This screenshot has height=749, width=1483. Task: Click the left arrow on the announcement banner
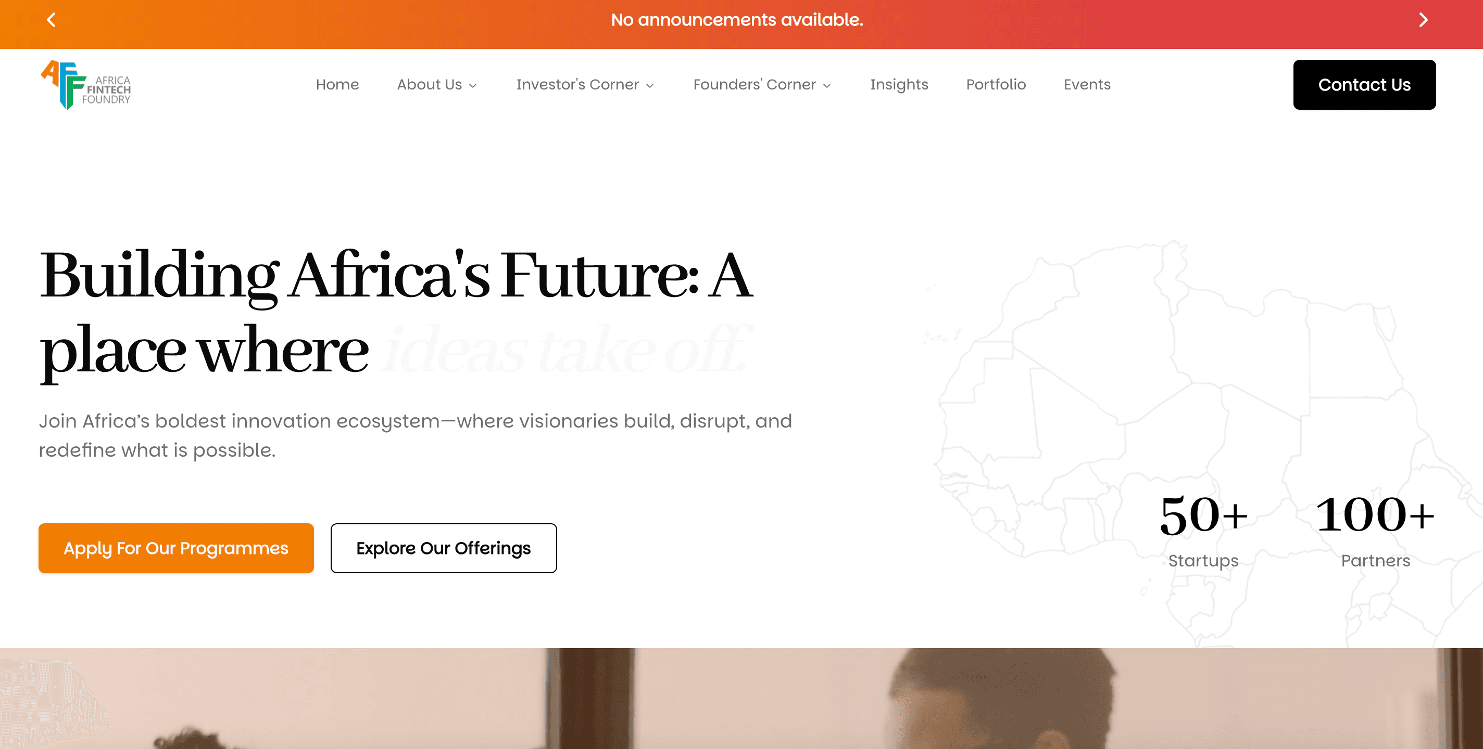tap(51, 20)
